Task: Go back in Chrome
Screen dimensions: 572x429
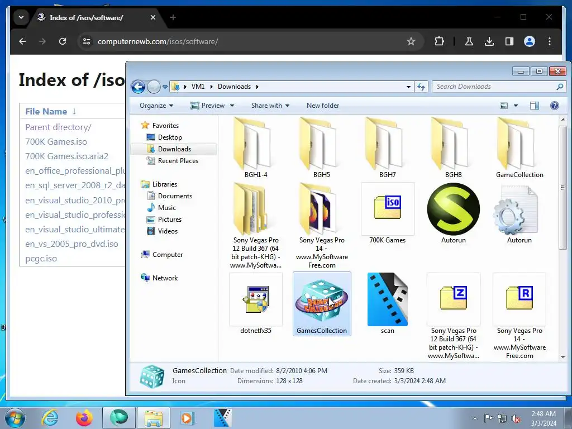Action: (22, 41)
